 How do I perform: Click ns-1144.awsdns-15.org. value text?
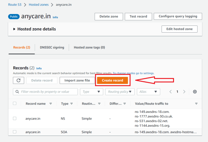tap(152, 125)
